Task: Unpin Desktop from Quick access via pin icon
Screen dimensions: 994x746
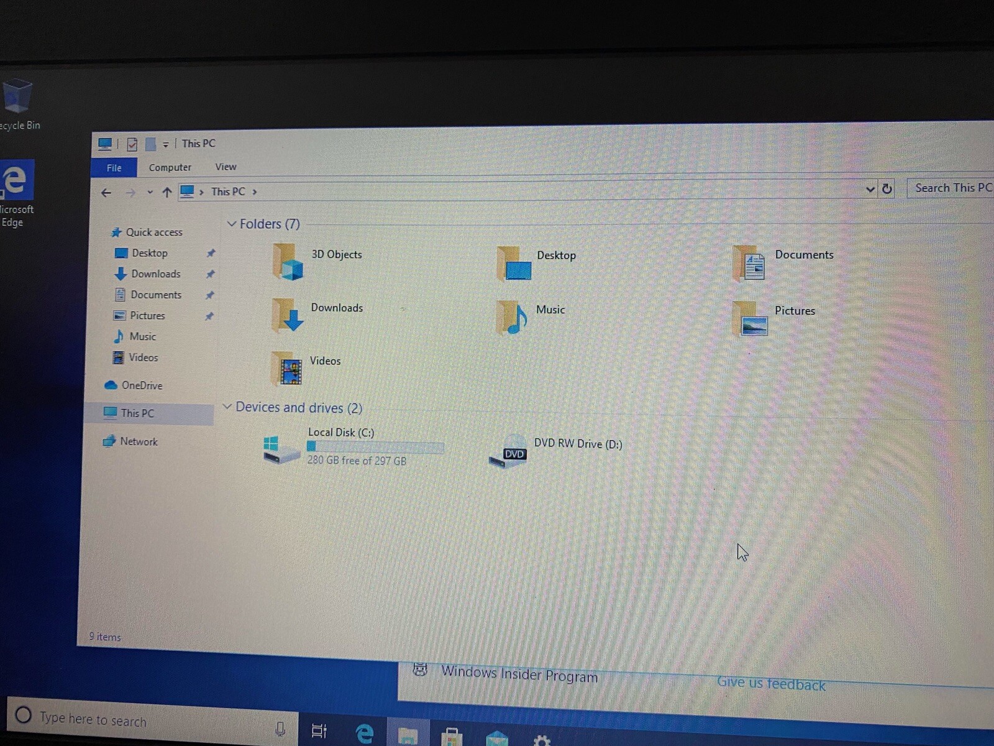Action: [x=211, y=253]
